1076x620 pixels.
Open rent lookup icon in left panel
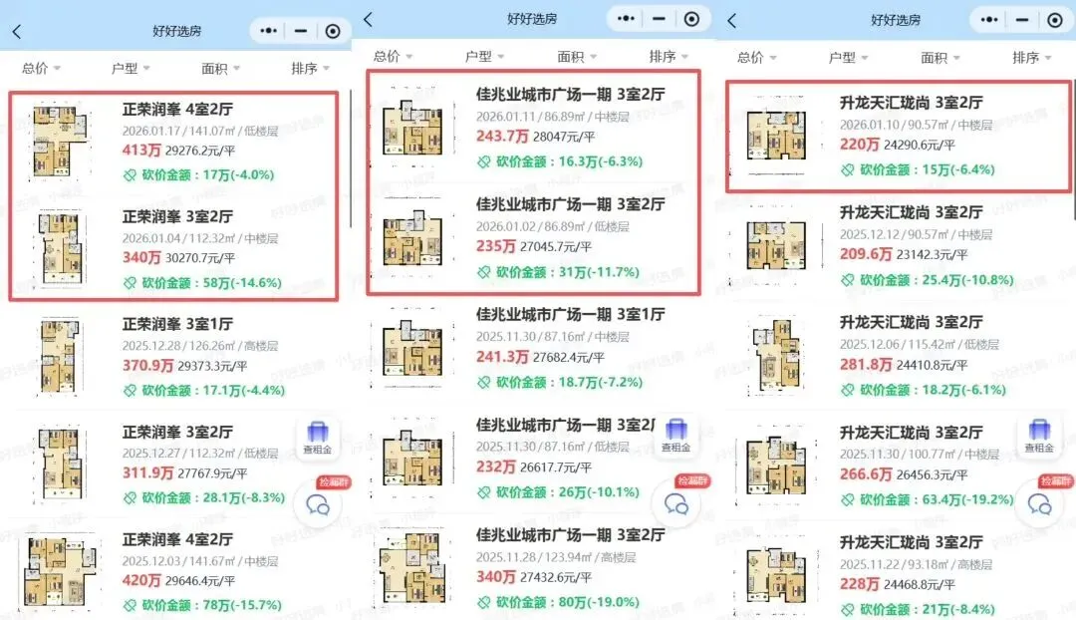pyautogui.click(x=318, y=438)
